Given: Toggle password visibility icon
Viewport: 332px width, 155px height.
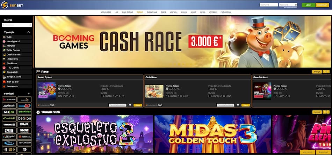Looking at the screenshot, I should click(x=296, y=5).
